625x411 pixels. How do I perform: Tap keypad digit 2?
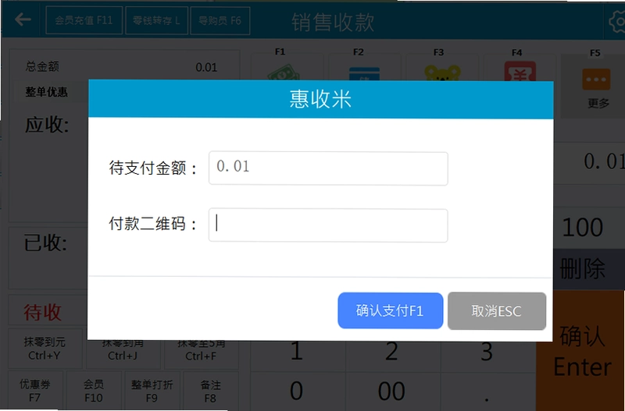point(392,356)
